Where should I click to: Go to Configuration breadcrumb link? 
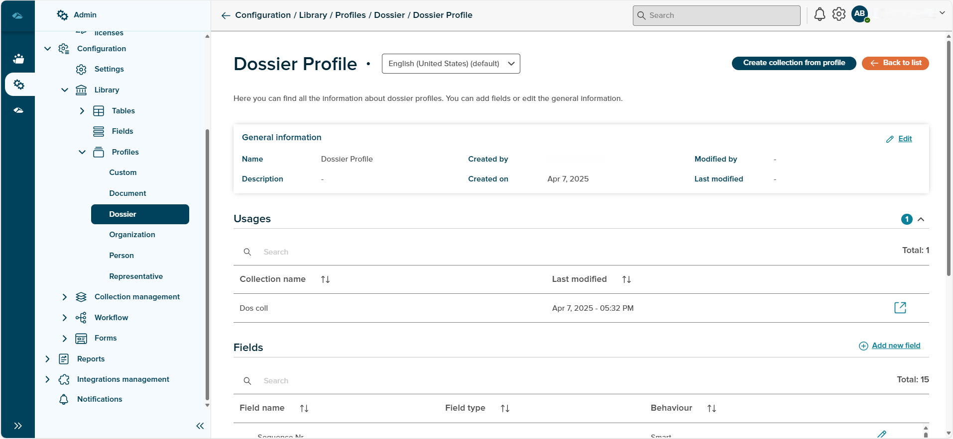(x=263, y=15)
